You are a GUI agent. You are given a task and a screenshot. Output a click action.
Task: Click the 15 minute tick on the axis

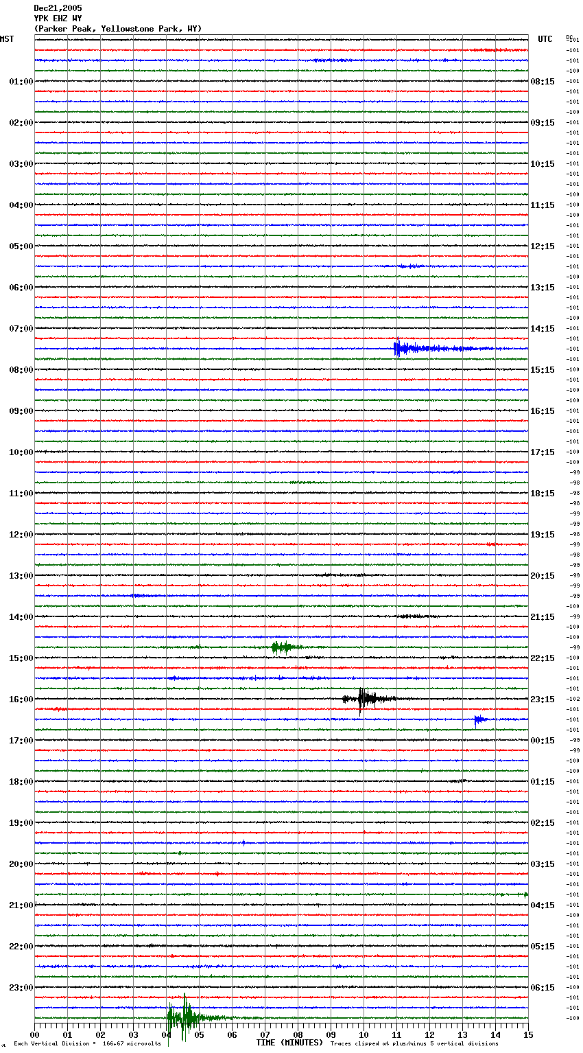click(x=528, y=1034)
